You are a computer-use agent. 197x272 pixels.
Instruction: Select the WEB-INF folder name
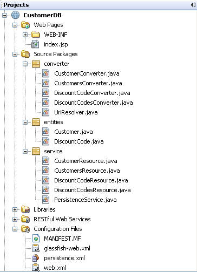[56, 35]
